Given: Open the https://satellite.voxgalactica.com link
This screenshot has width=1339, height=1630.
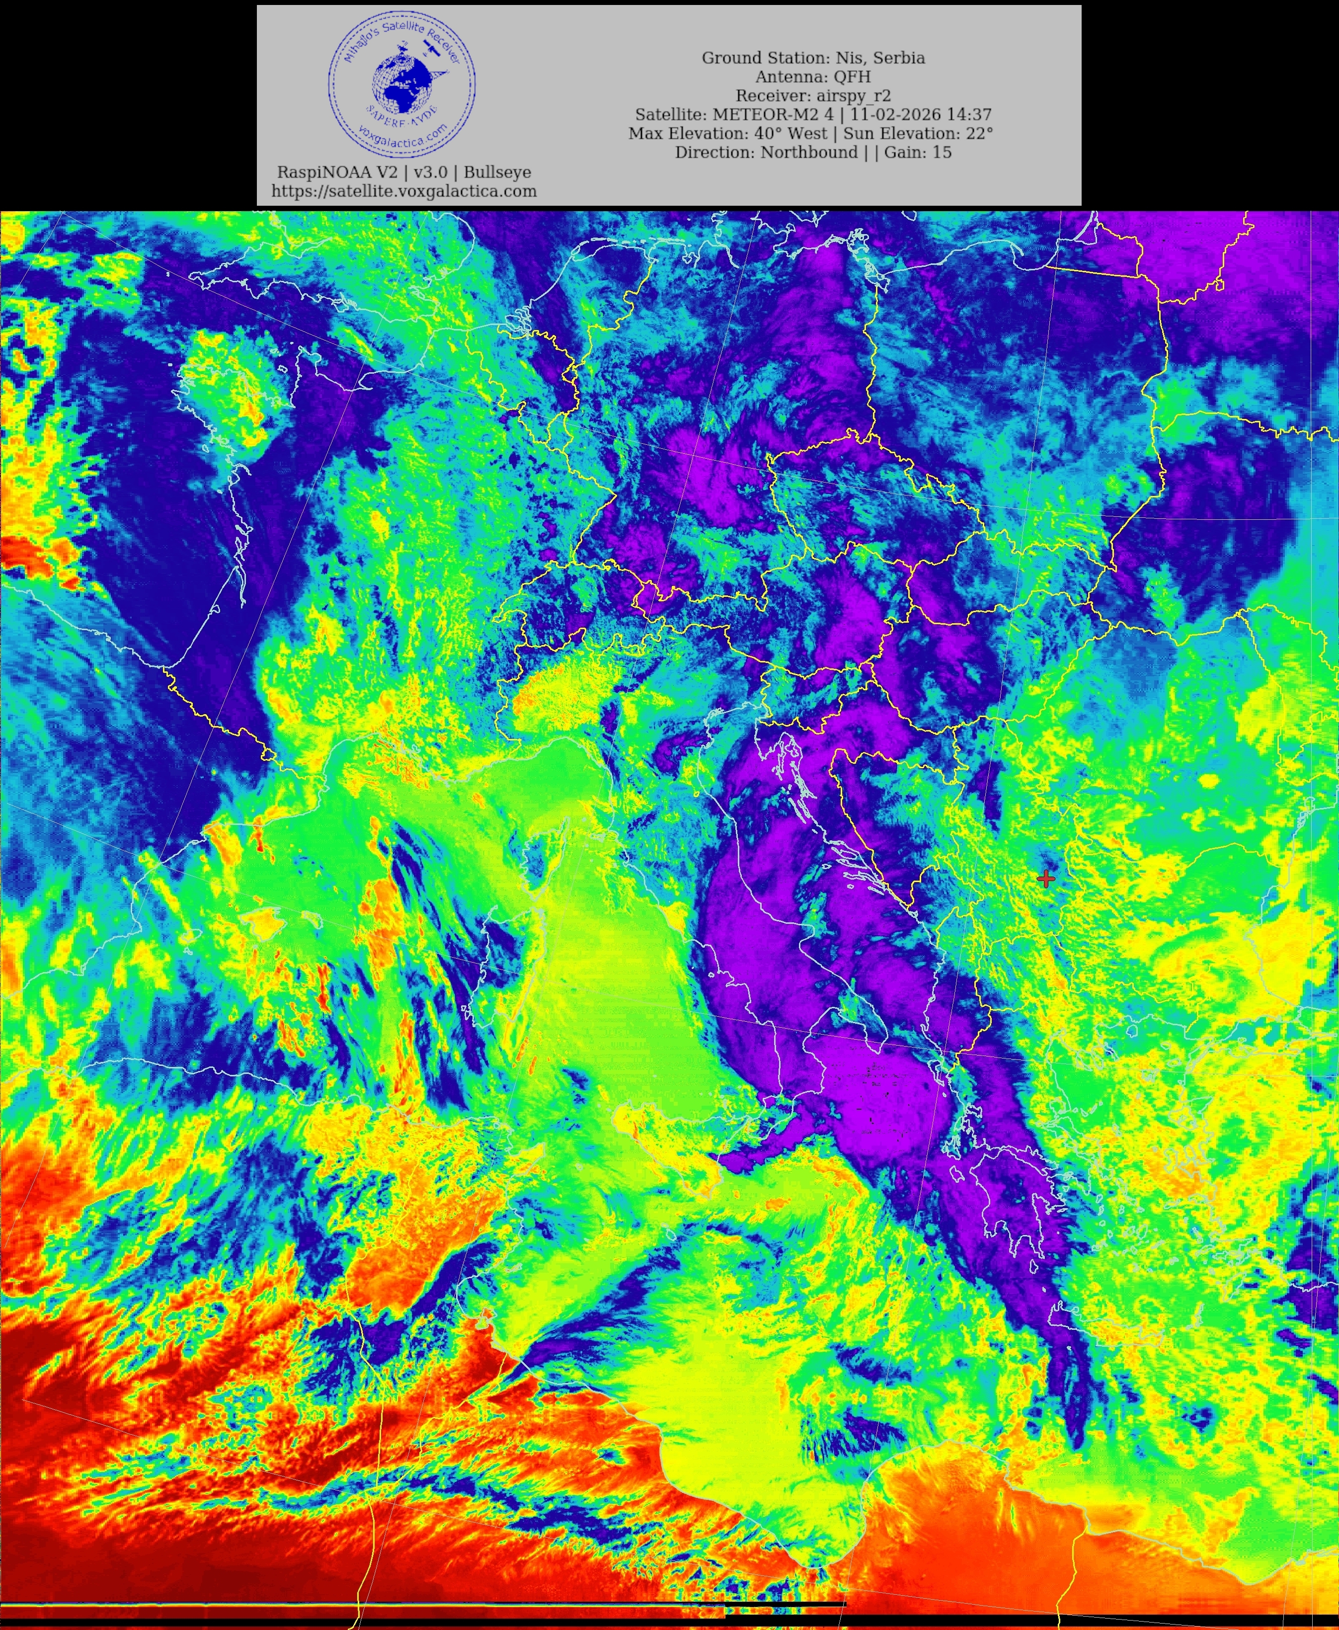Looking at the screenshot, I should click(x=403, y=191).
